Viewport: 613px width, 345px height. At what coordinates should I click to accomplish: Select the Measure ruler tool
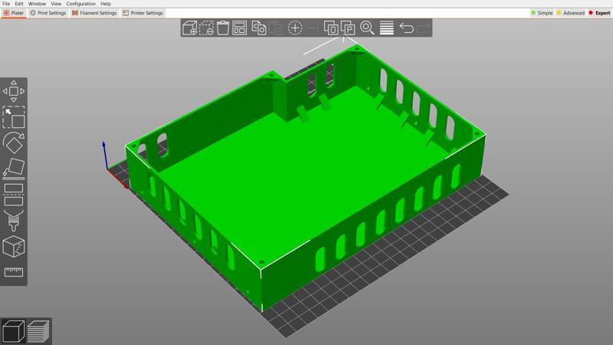coord(14,272)
